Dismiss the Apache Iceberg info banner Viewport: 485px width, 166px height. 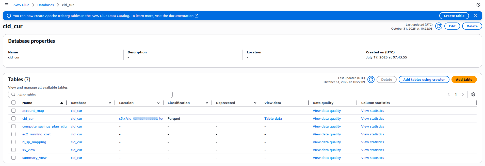[x=475, y=16]
